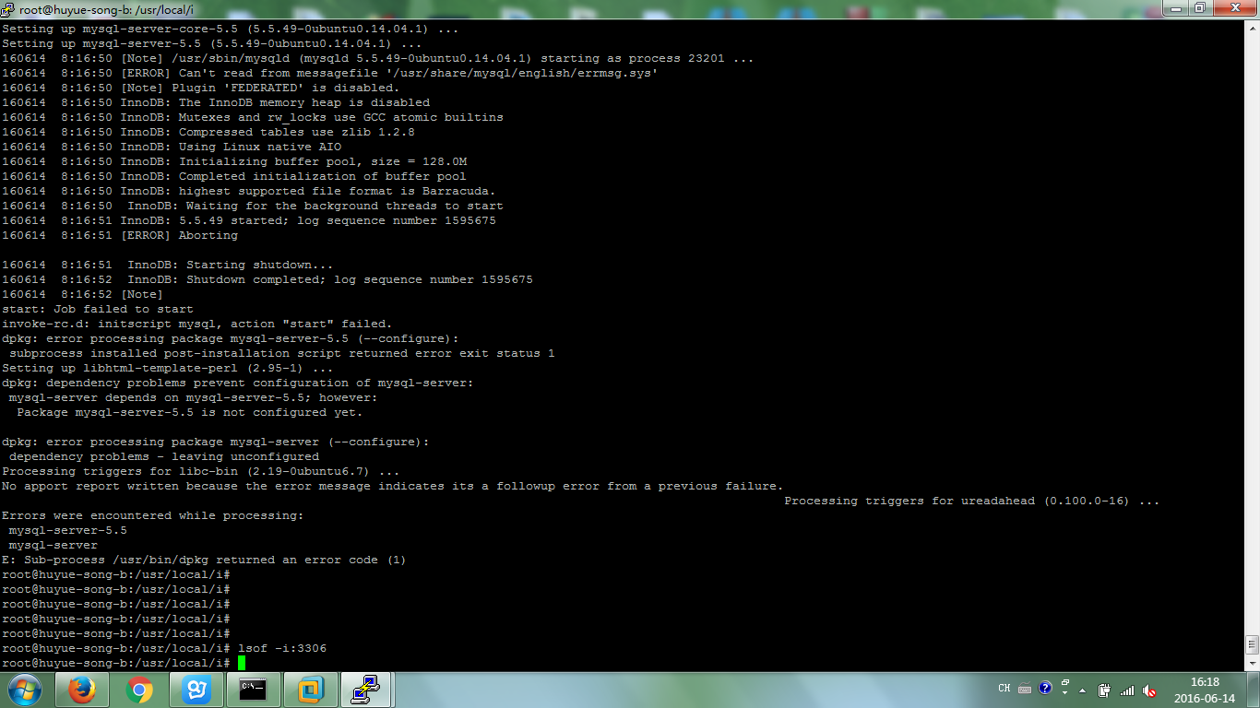The width and height of the screenshot is (1260, 708).
Task: Open the clock showing 16:18
Action: [x=1205, y=690]
